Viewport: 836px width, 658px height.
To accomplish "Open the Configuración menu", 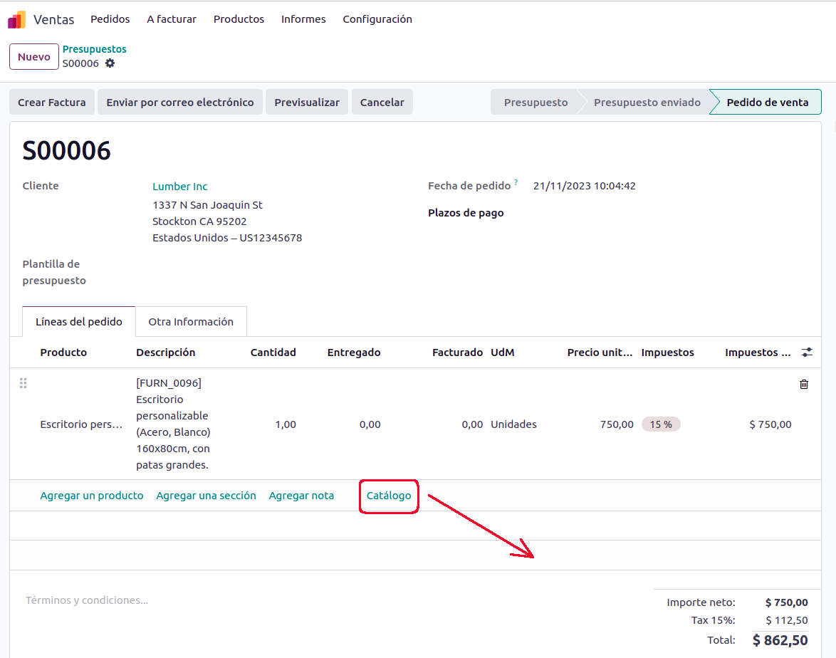I will [x=377, y=19].
